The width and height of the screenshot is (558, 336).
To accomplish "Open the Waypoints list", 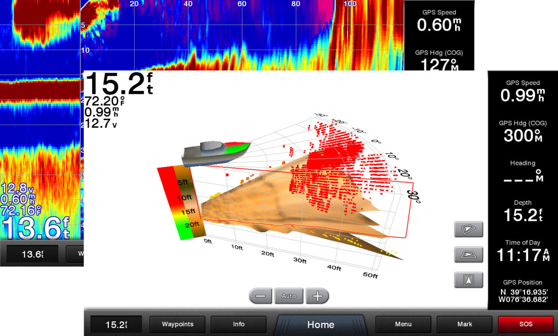I will pos(177,324).
